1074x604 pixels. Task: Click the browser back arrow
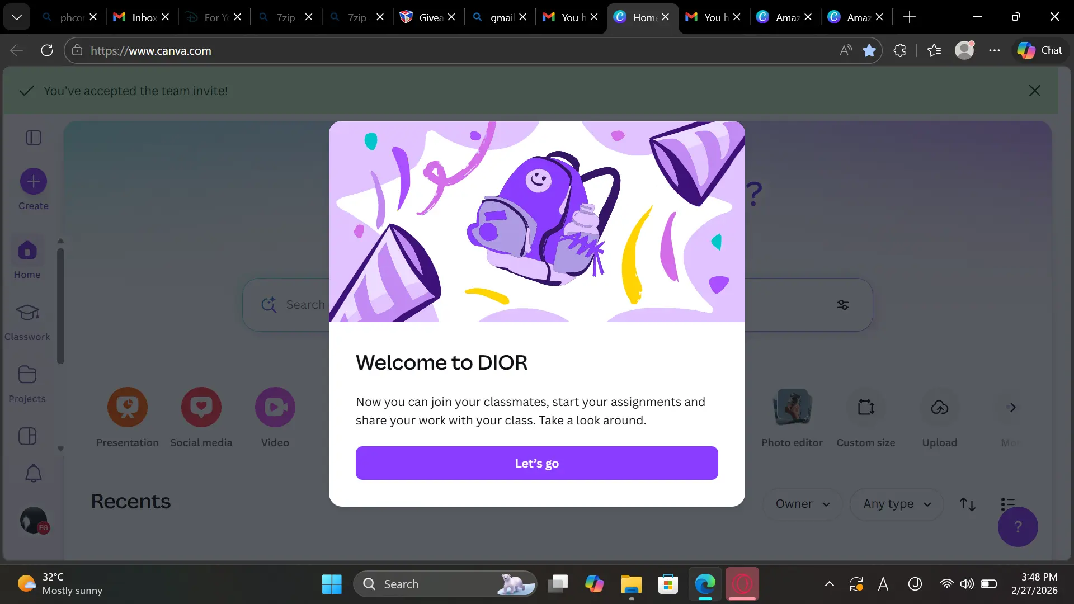tap(17, 50)
